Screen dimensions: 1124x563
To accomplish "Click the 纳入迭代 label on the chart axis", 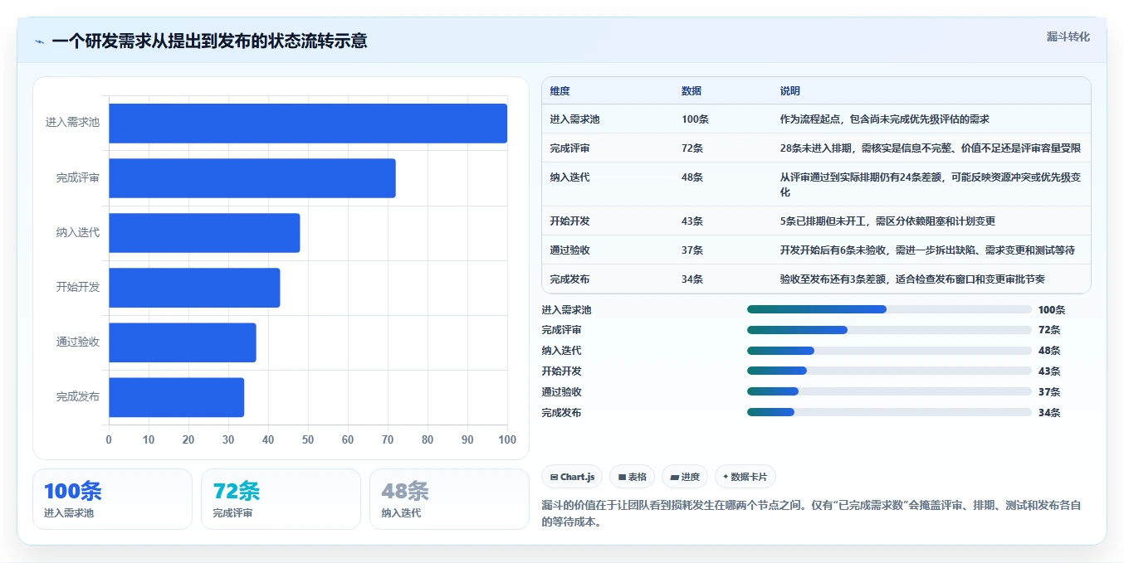I will 78,232.
